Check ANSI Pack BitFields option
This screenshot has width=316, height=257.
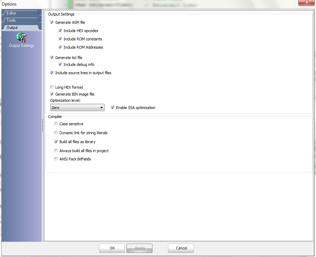pyautogui.click(x=56, y=159)
